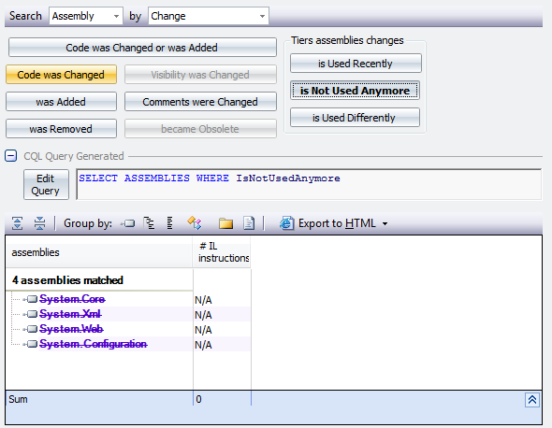Toggle the was Added filter

point(61,102)
